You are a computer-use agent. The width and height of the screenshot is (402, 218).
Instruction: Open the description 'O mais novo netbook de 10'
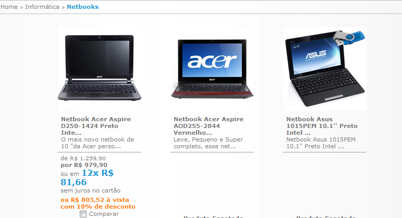click(x=98, y=143)
